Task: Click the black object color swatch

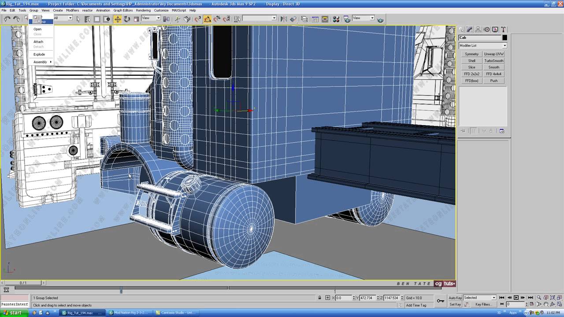Action: coord(505,38)
